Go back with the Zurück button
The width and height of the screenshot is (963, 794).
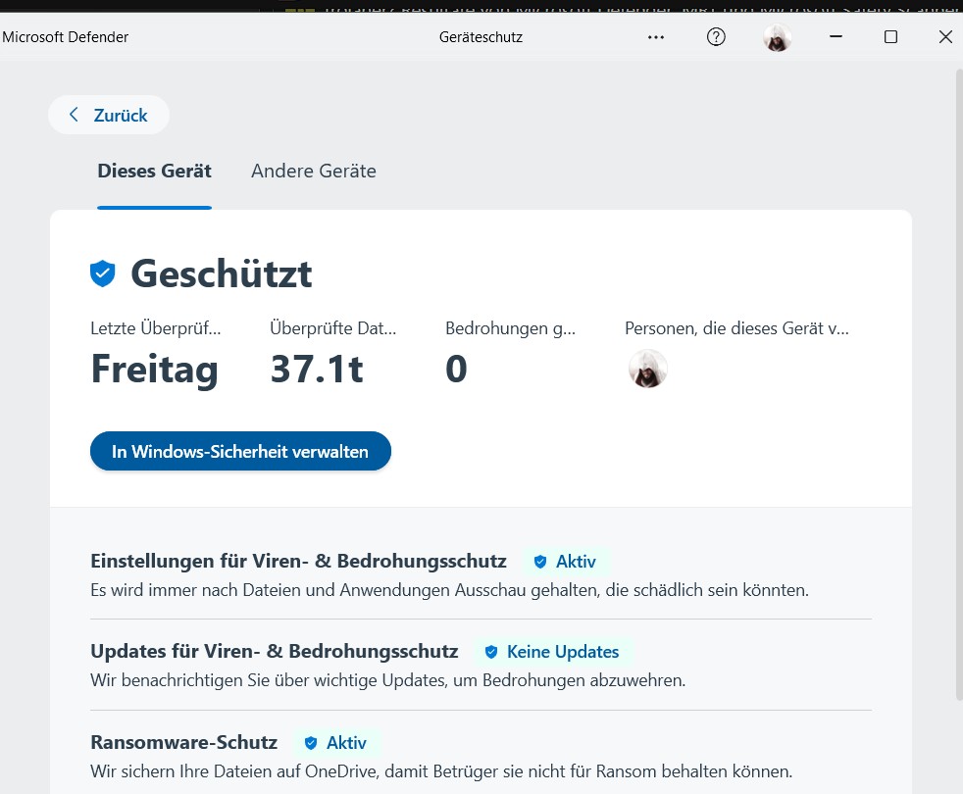pyautogui.click(x=109, y=115)
